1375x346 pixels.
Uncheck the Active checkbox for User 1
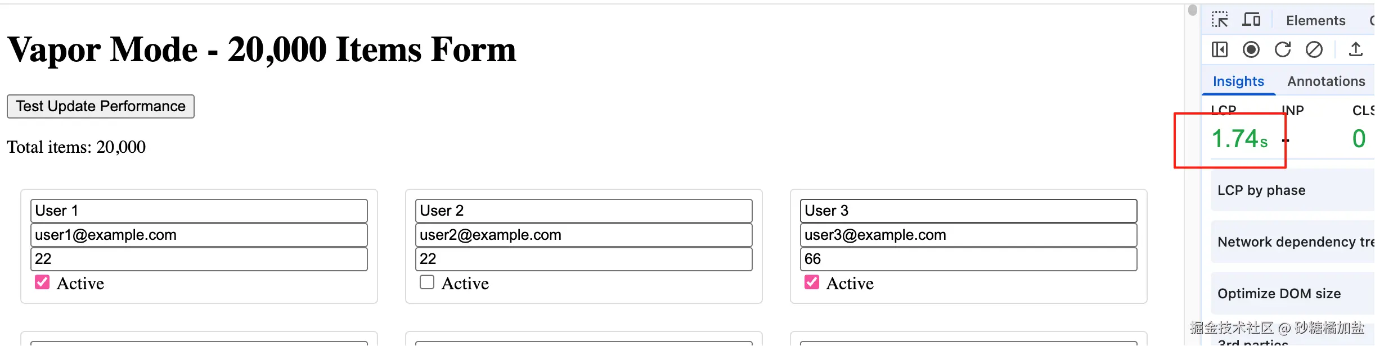pos(42,282)
